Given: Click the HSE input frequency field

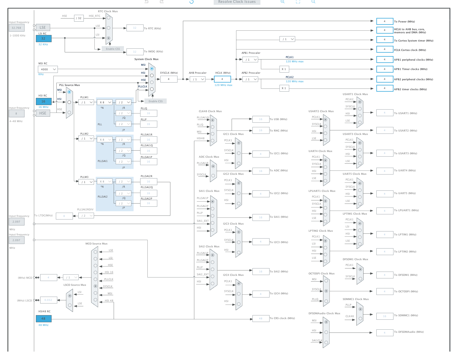Looking at the screenshot, I should [x=17, y=114].
